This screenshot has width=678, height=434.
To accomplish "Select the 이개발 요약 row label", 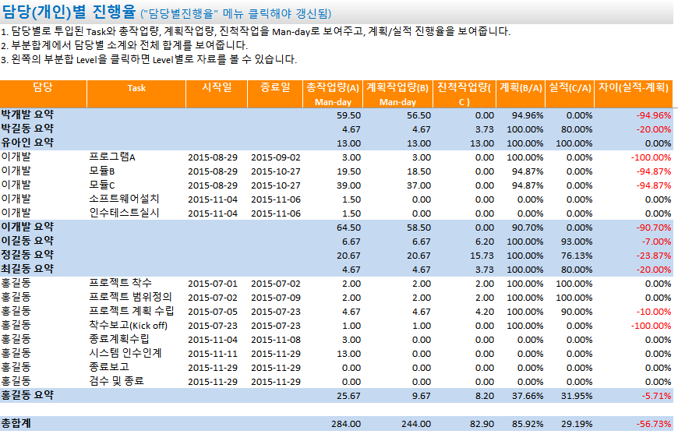I will click(x=27, y=227).
